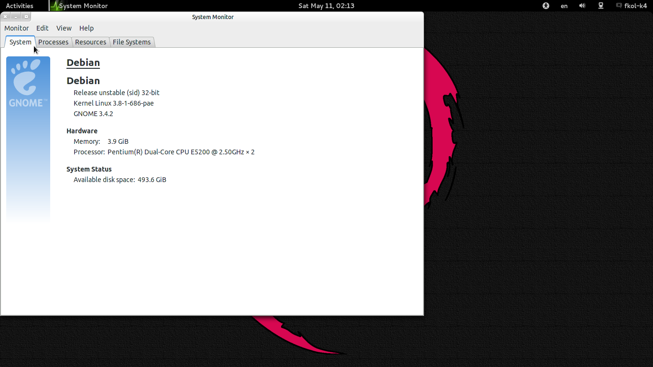
Task: Click the System Status heading
Action: pyautogui.click(x=89, y=169)
